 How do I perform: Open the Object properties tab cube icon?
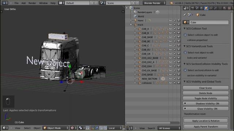(206, 8)
